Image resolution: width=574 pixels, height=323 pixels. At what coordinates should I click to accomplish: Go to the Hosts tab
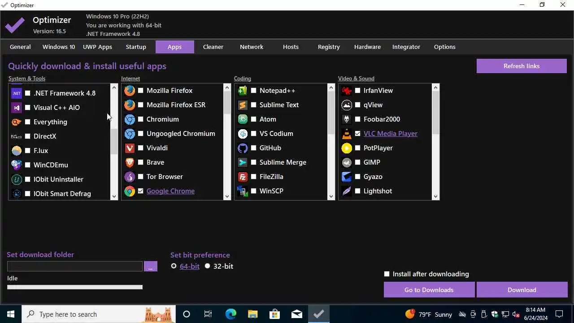click(x=291, y=47)
